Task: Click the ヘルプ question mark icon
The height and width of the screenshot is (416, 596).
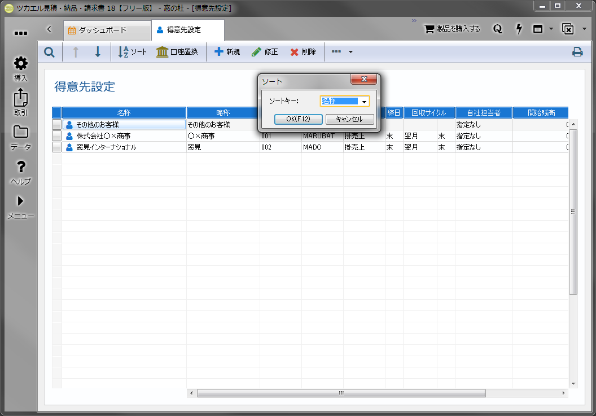Action: point(20,167)
